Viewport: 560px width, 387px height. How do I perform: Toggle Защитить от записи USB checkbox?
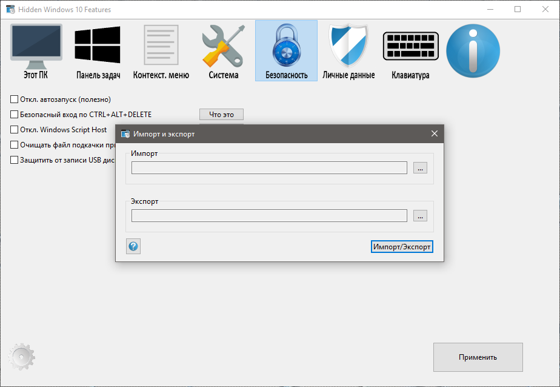pyautogui.click(x=15, y=160)
